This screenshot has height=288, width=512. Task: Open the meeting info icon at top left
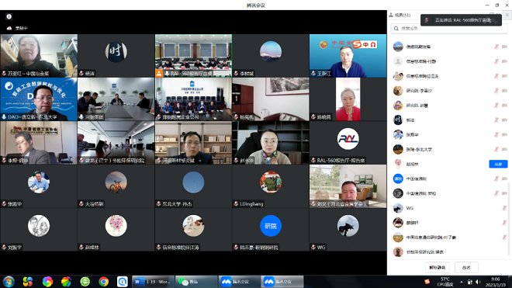point(9,16)
